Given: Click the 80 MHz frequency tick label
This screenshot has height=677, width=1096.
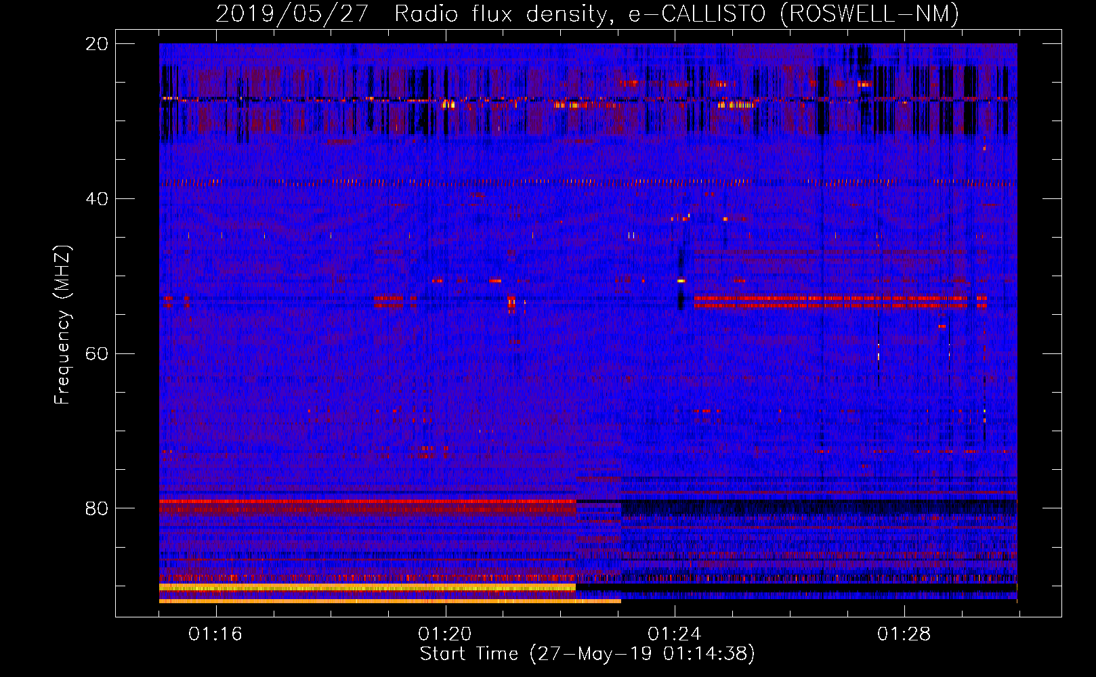Looking at the screenshot, I should click(97, 508).
